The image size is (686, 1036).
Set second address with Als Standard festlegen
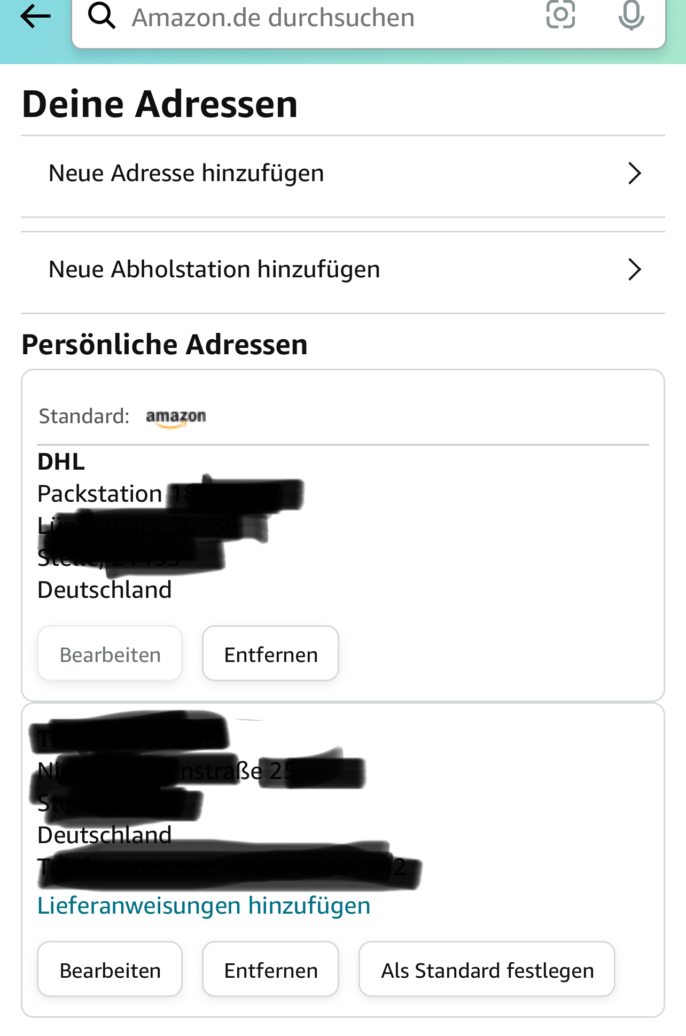[487, 969]
